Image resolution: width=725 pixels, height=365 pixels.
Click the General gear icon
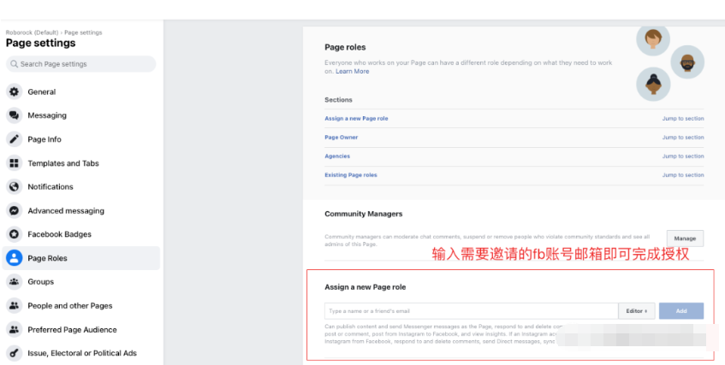click(x=15, y=91)
